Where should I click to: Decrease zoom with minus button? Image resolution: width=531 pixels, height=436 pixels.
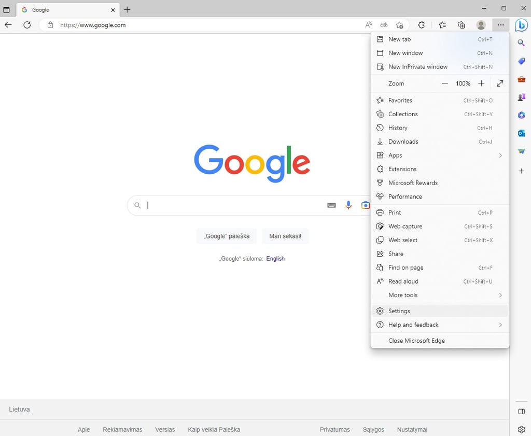445,83
